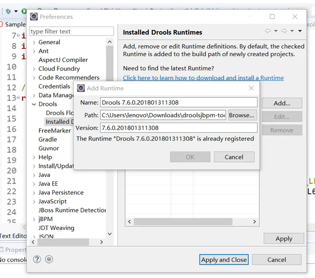The height and width of the screenshot is (278, 315).
Task: Expand the Code Recommenders node
Action: [x=34, y=77]
